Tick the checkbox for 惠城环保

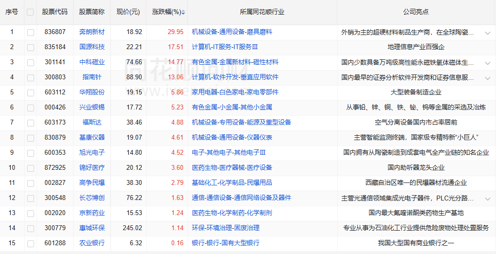pyautogui.click(x=31, y=229)
